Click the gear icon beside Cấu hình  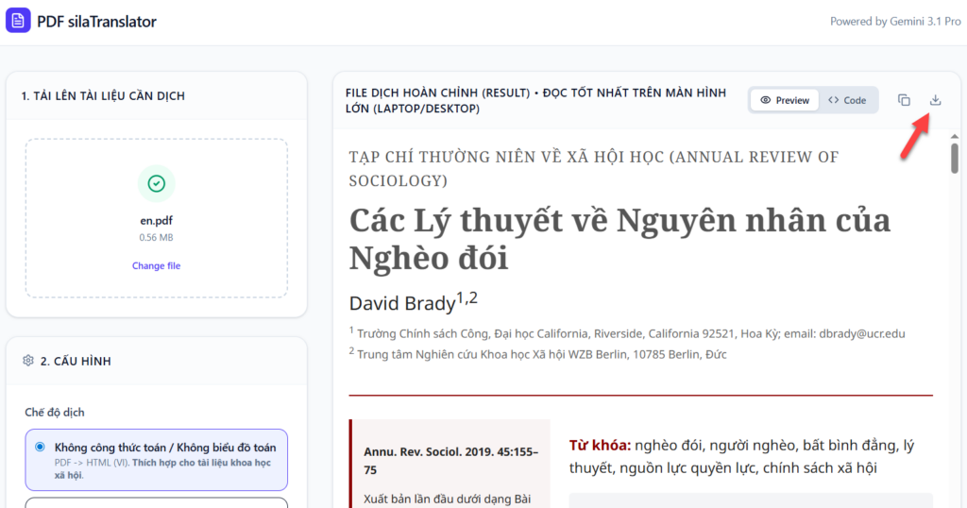(x=28, y=361)
